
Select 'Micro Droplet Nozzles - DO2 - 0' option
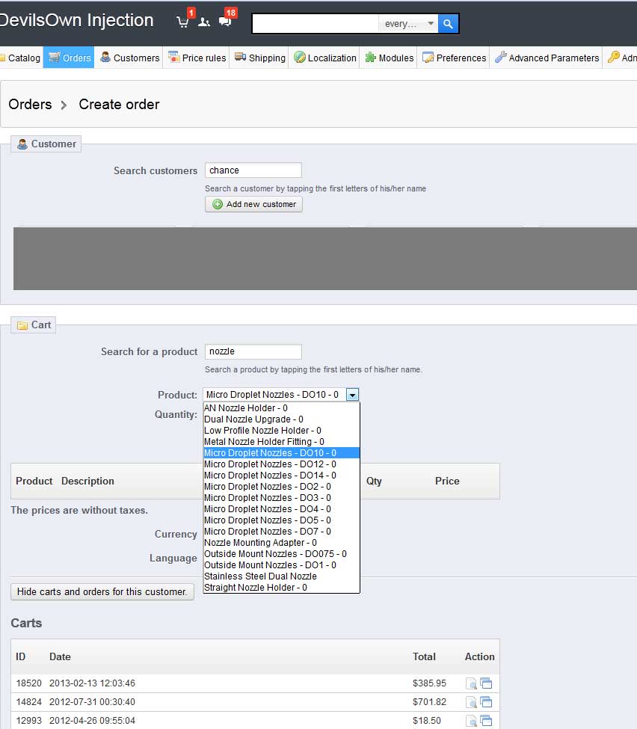pos(281,486)
